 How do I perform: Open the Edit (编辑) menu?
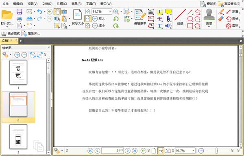point(18,4)
